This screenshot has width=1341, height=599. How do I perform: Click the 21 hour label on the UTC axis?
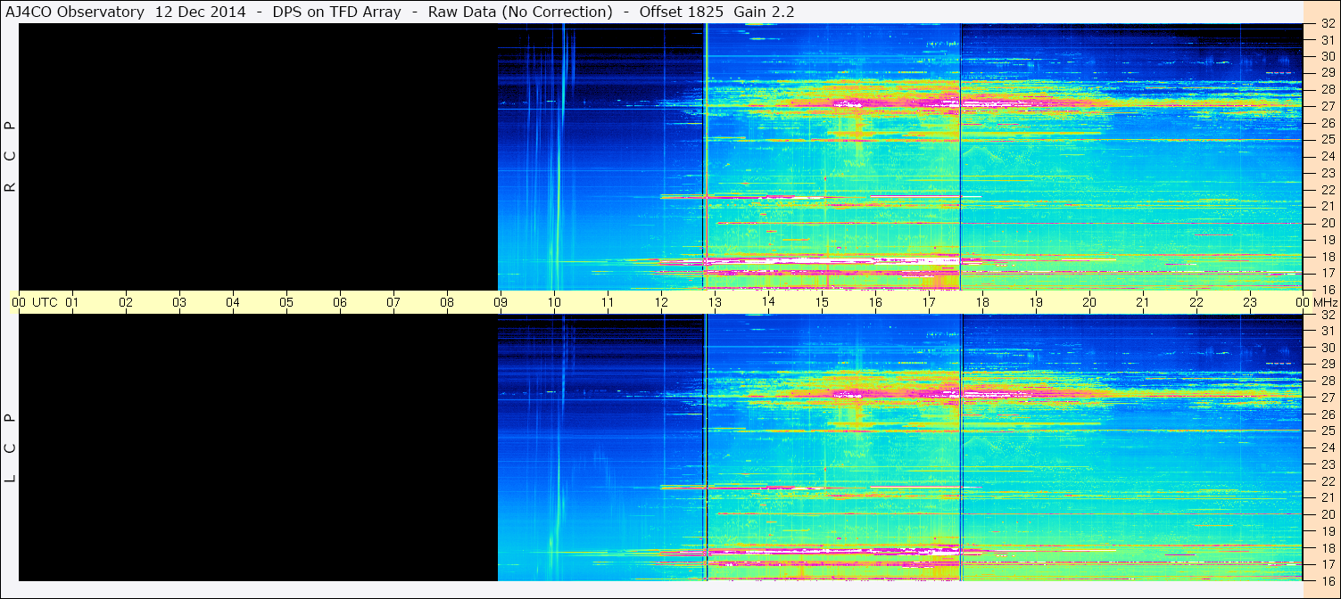(x=1143, y=302)
